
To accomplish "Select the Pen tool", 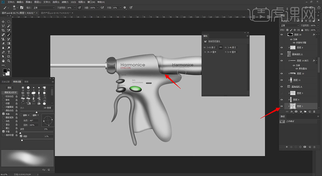I will pos(3,52).
